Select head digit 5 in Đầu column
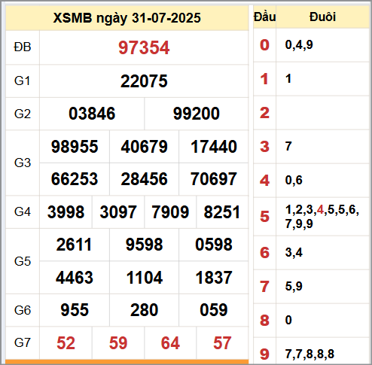Screen dimensions: 372x365 pos(264,217)
